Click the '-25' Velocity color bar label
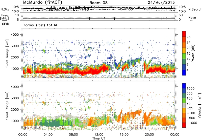 [190, 108]
